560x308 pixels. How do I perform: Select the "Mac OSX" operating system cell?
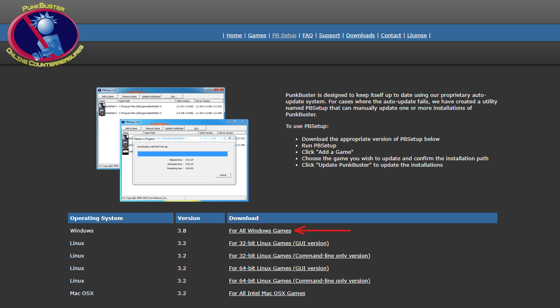click(82, 293)
